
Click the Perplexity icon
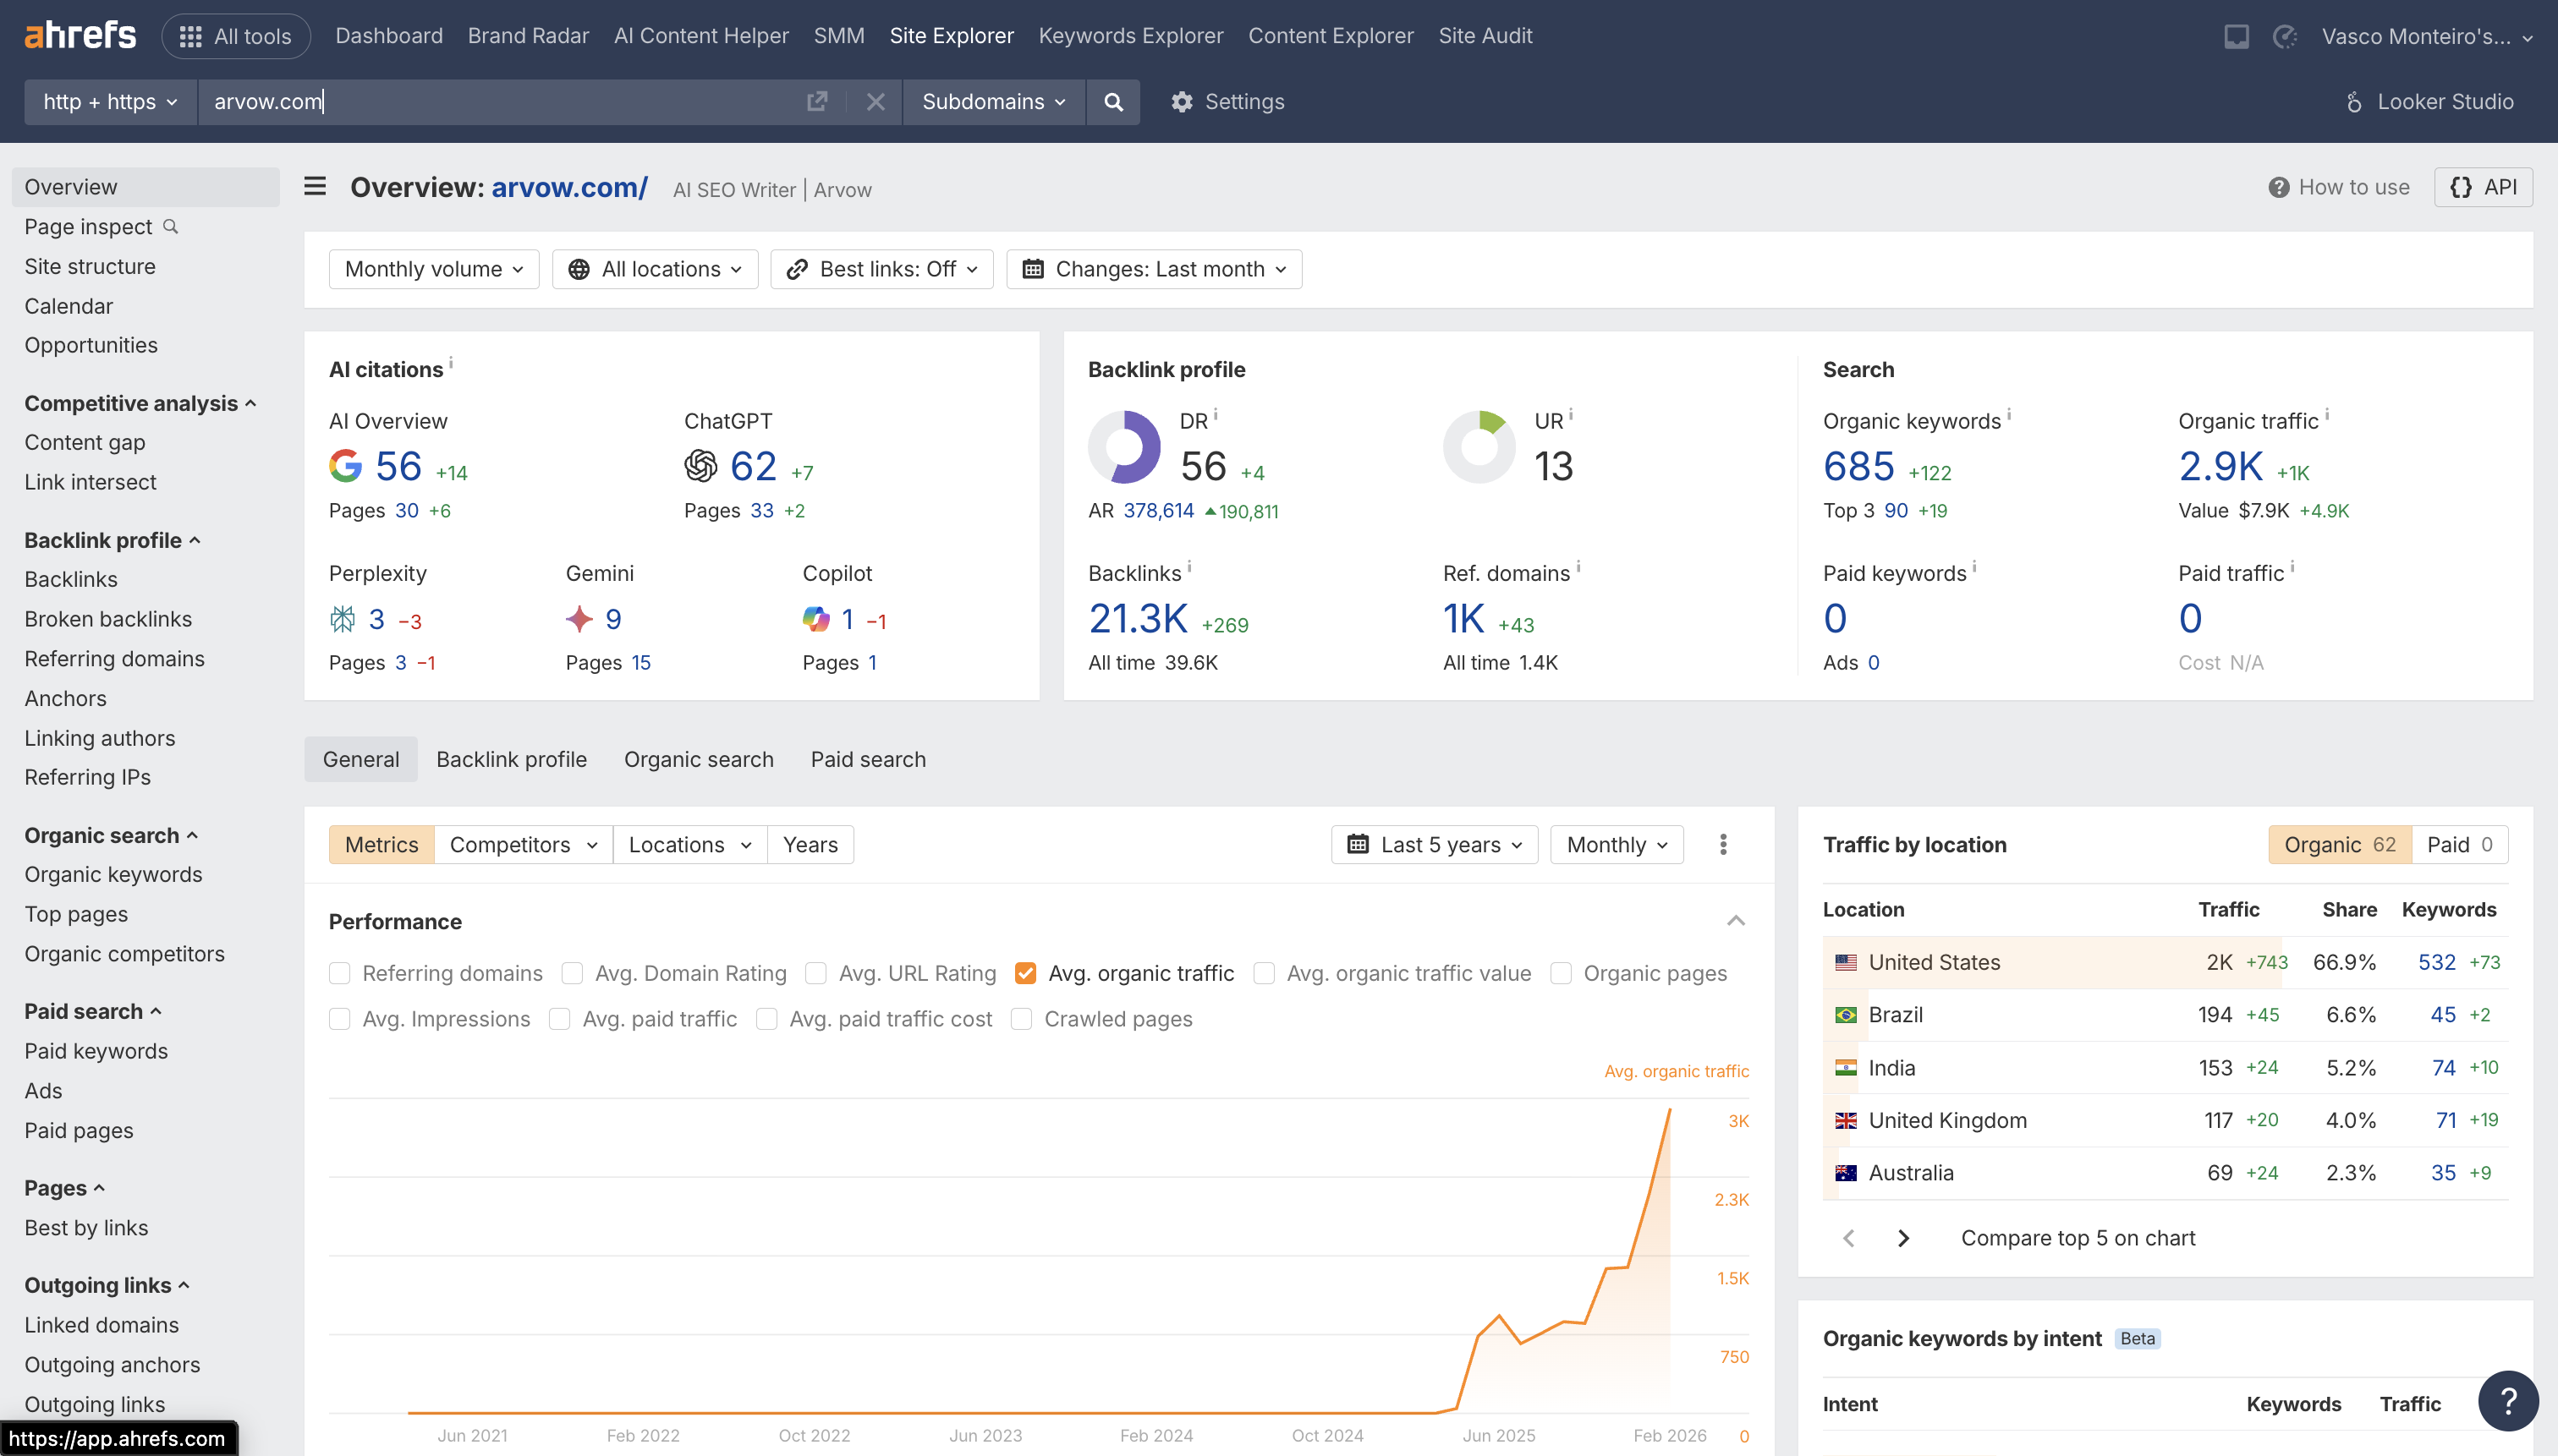[x=343, y=619]
